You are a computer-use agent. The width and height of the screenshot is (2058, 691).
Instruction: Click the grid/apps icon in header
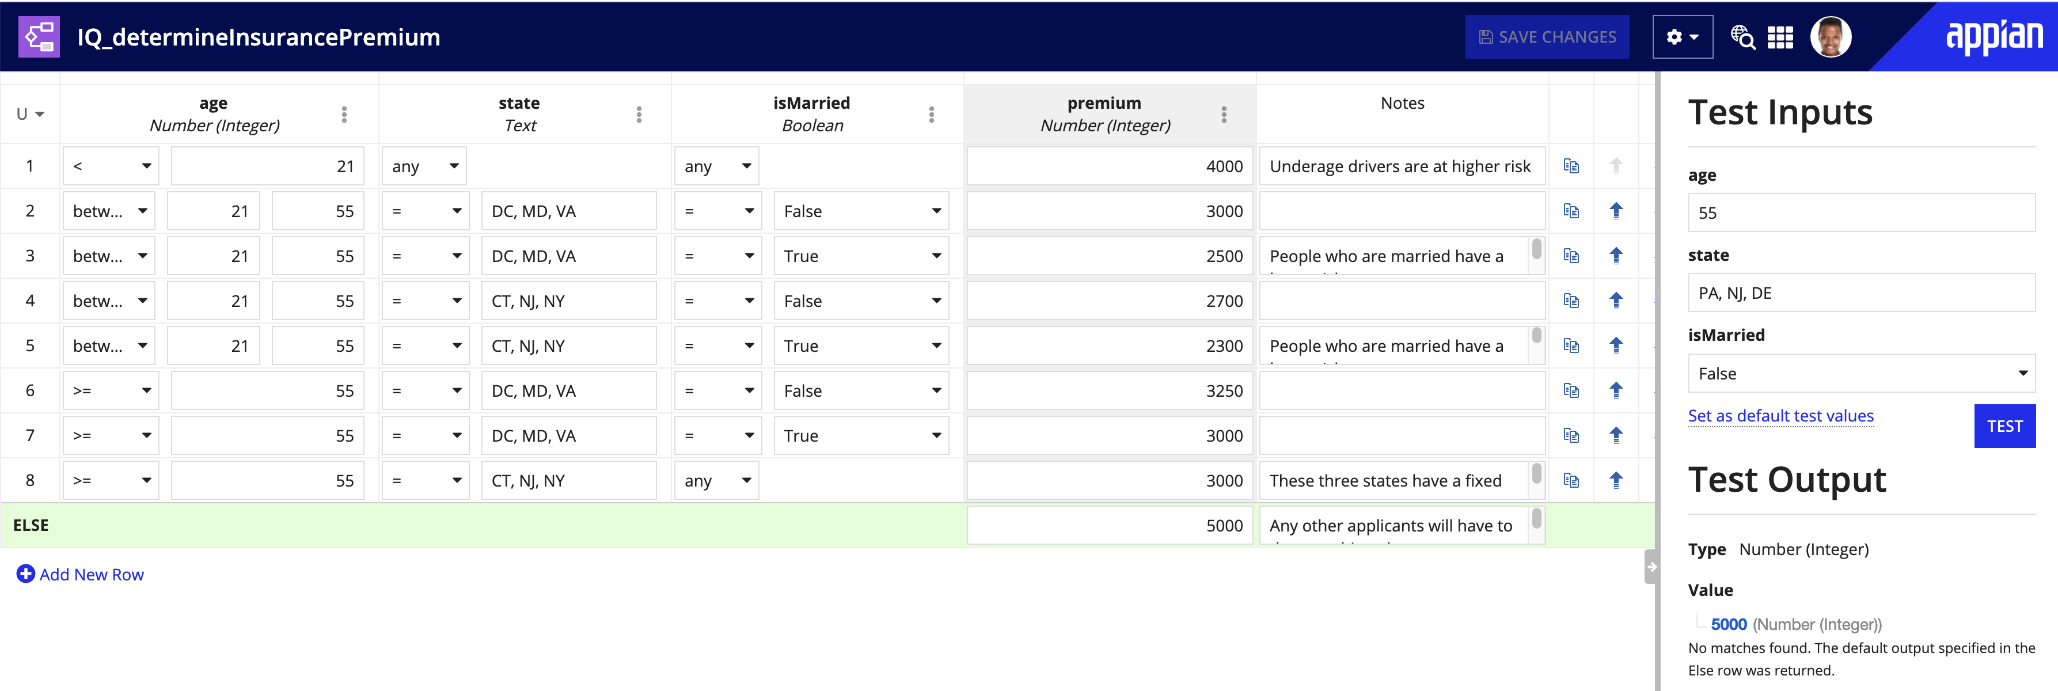[x=1781, y=37]
